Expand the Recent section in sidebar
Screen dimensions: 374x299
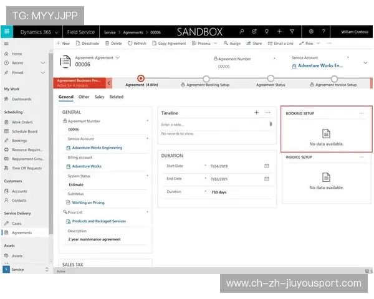pos(43,63)
